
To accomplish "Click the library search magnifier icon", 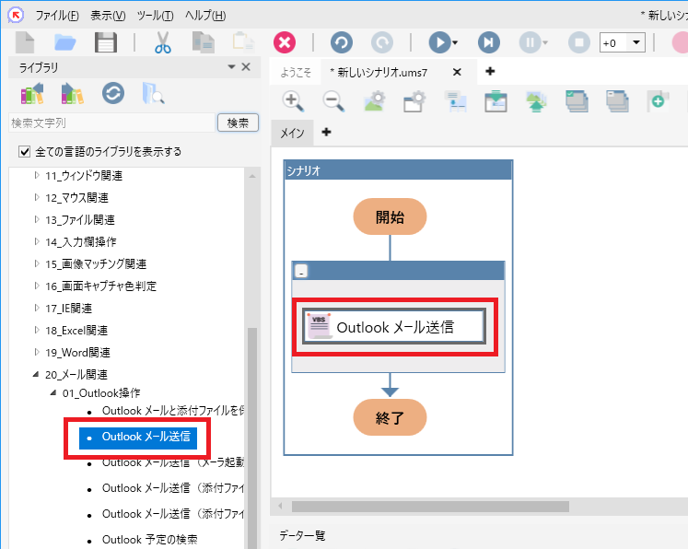I will coord(153,93).
